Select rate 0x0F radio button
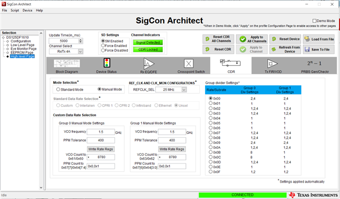340x199 pixels. 210,172
